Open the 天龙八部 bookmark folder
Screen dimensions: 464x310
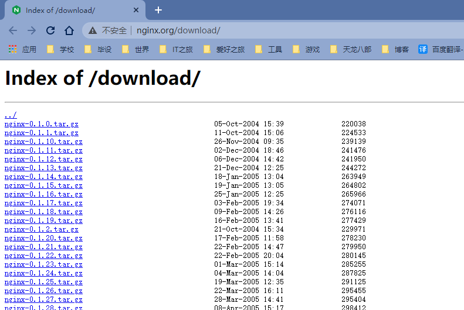click(x=351, y=49)
